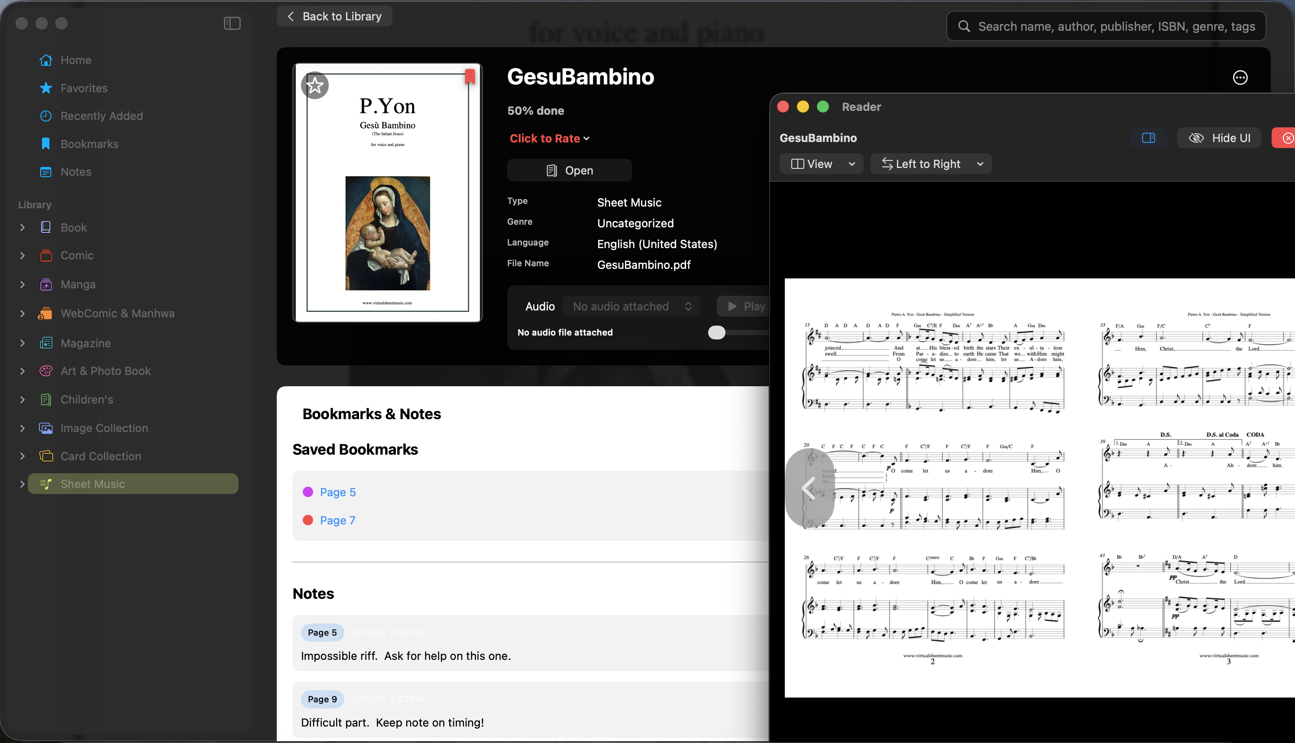Go to previous page with left arrow

coord(809,488)
